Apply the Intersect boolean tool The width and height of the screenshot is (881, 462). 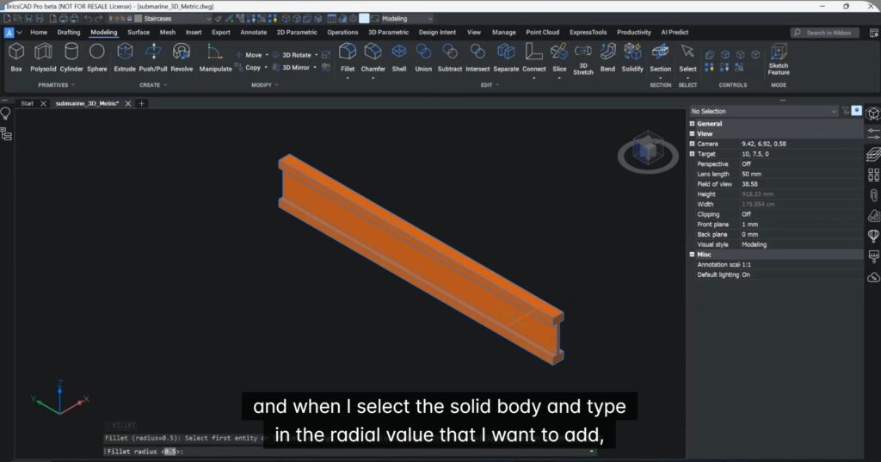pyautogui.click(x=477, y=58)
